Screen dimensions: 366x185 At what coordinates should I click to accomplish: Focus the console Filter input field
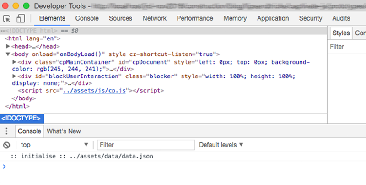point(146,145)
